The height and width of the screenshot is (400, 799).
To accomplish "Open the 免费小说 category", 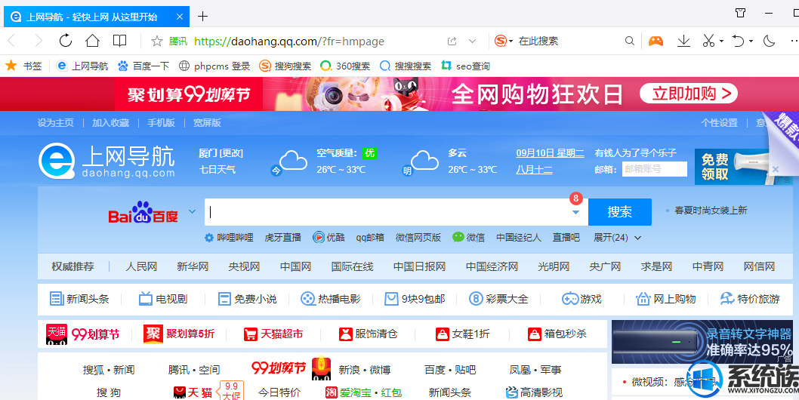I will [x=247, y=299].
